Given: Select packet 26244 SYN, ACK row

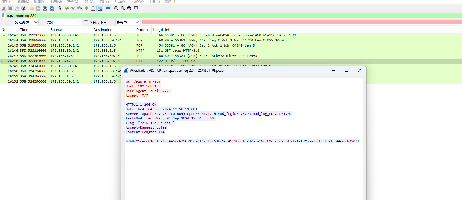Looking at the screenshot, I should [231, 40].
